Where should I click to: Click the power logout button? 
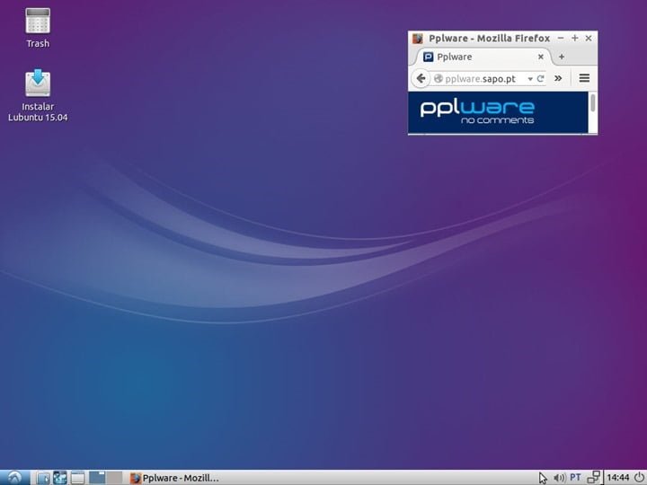638,477
